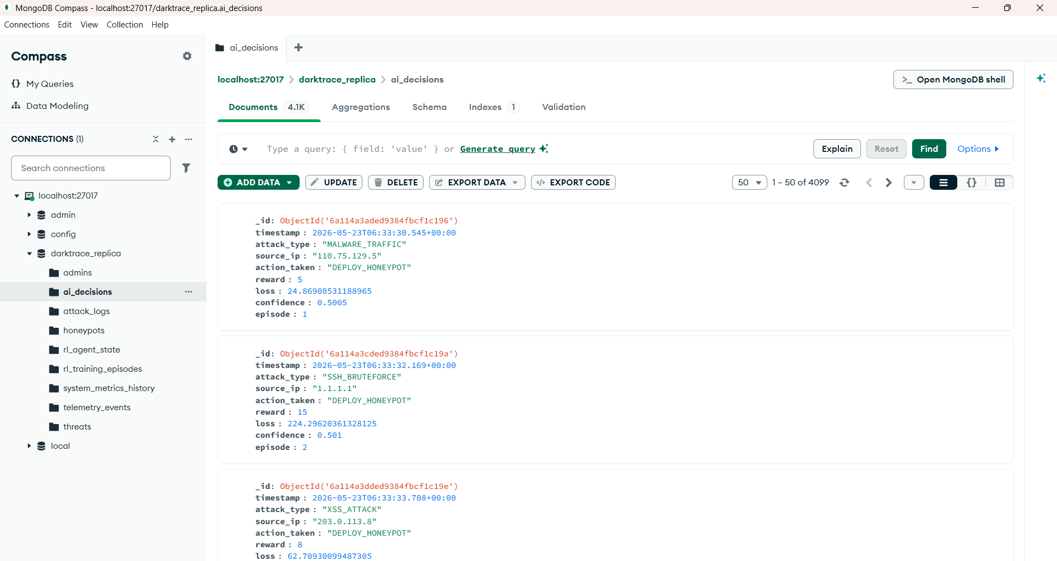Click EXPORT CODE button
Image resolution: width=1057 pixels, height=561 pixels.
(573, 183)
